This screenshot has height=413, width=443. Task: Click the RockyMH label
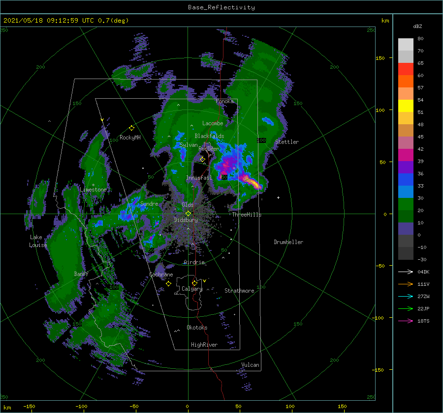[130, 138]
